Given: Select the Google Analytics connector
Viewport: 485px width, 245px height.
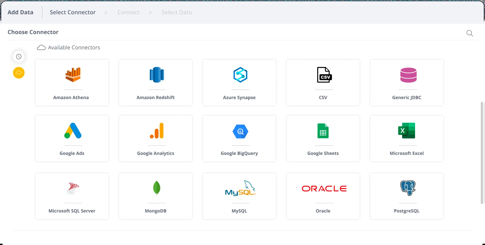Looking at the screenshot, I should 156,139.
